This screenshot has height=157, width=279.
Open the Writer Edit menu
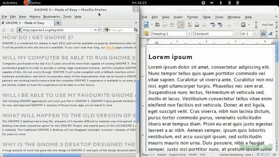pyautogui.click(x=155, y=17)
